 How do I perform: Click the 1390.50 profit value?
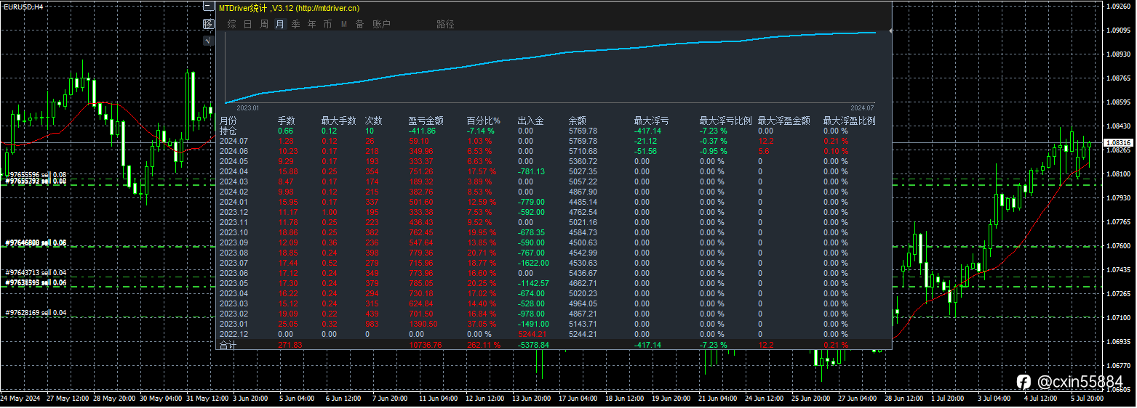tap(423, 324)
